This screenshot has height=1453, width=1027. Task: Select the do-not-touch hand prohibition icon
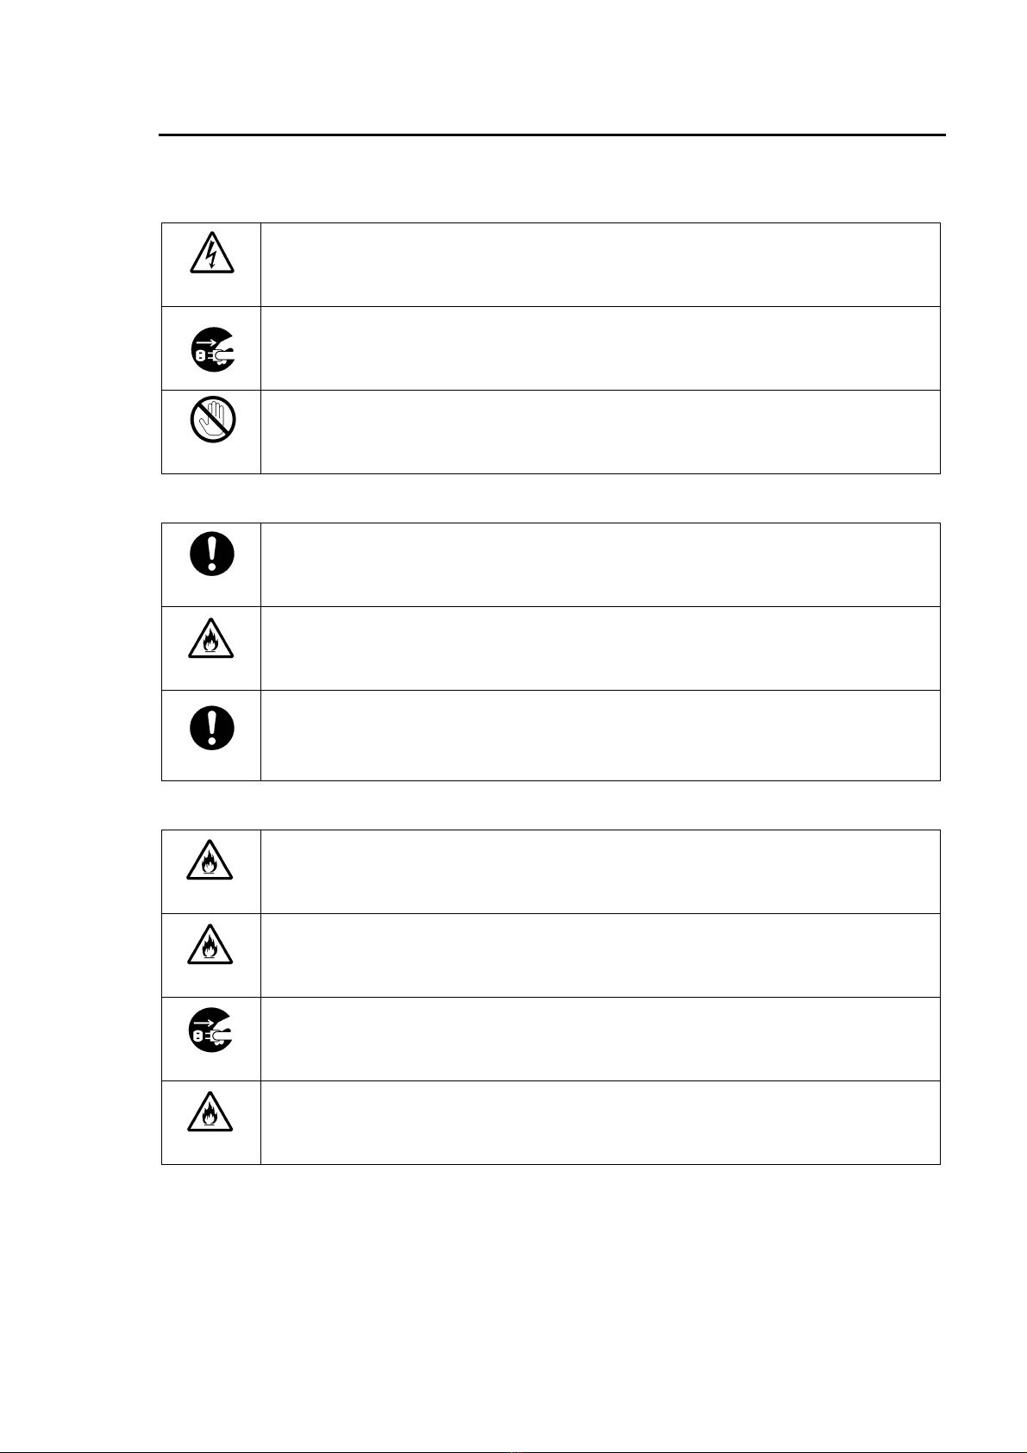[x=211, y=420]
